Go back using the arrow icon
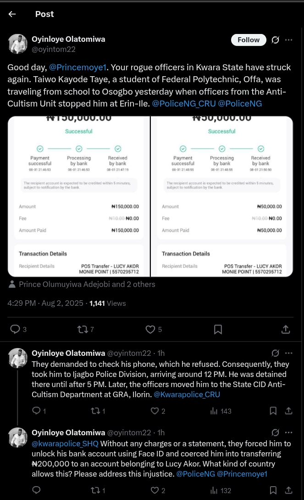The image size is (304, 500). 12,14
